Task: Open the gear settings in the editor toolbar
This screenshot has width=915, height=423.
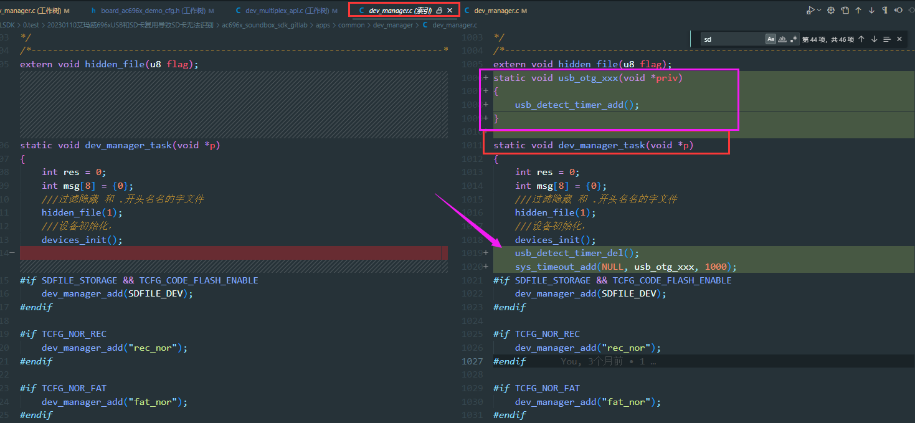Action: pyautogui.click(x=831, y=10)
